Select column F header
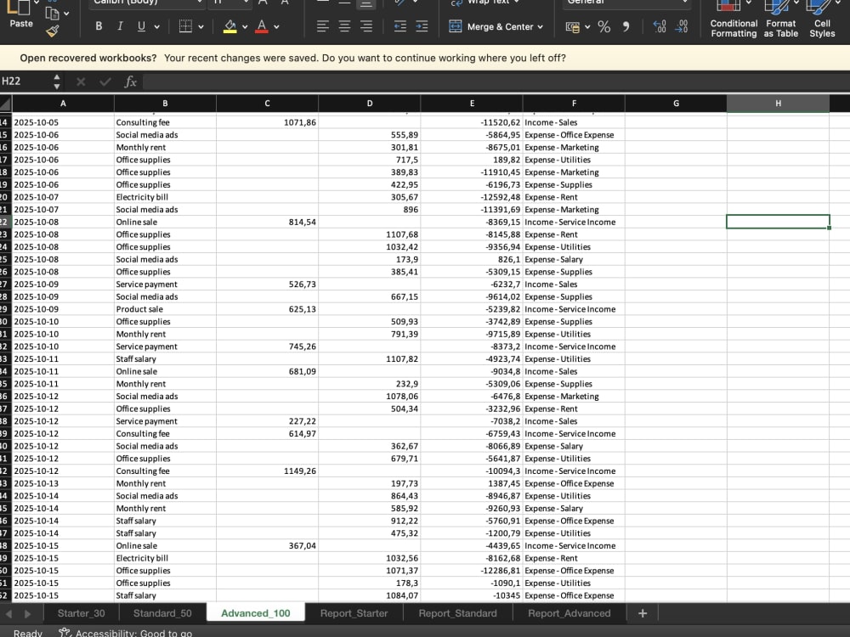Screen dimensions: 850x637 [574, 103]
